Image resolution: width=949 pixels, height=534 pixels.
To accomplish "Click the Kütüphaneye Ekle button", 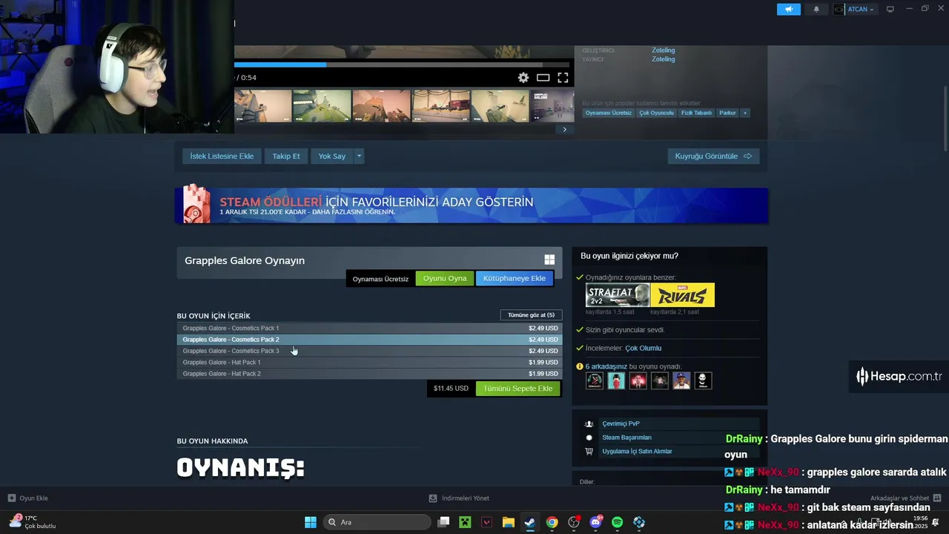I will coord(515,278).
